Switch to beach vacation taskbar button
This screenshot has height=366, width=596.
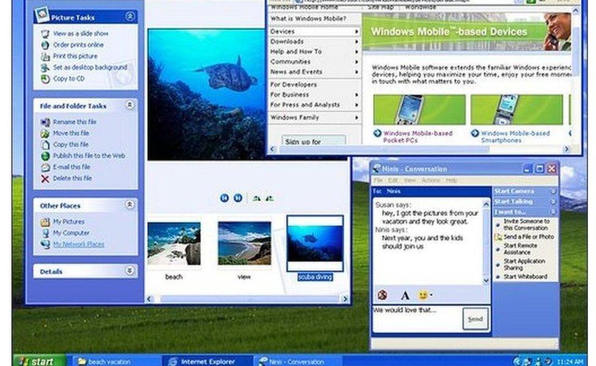click(116, 361)
